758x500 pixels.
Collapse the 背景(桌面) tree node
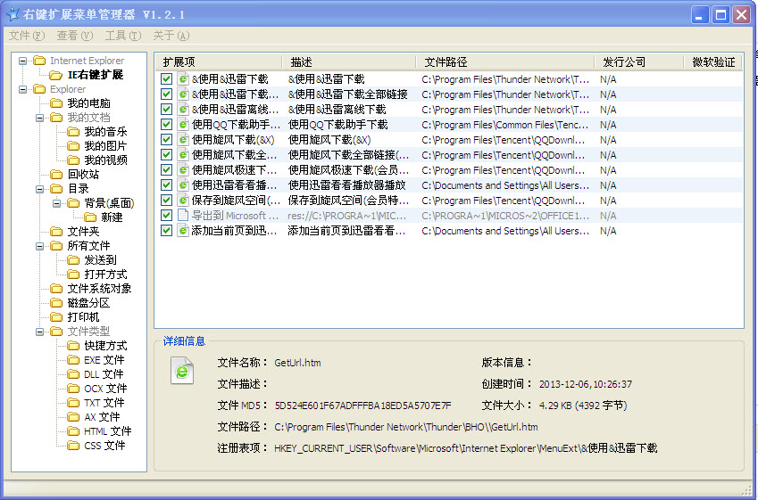point(56,203)
